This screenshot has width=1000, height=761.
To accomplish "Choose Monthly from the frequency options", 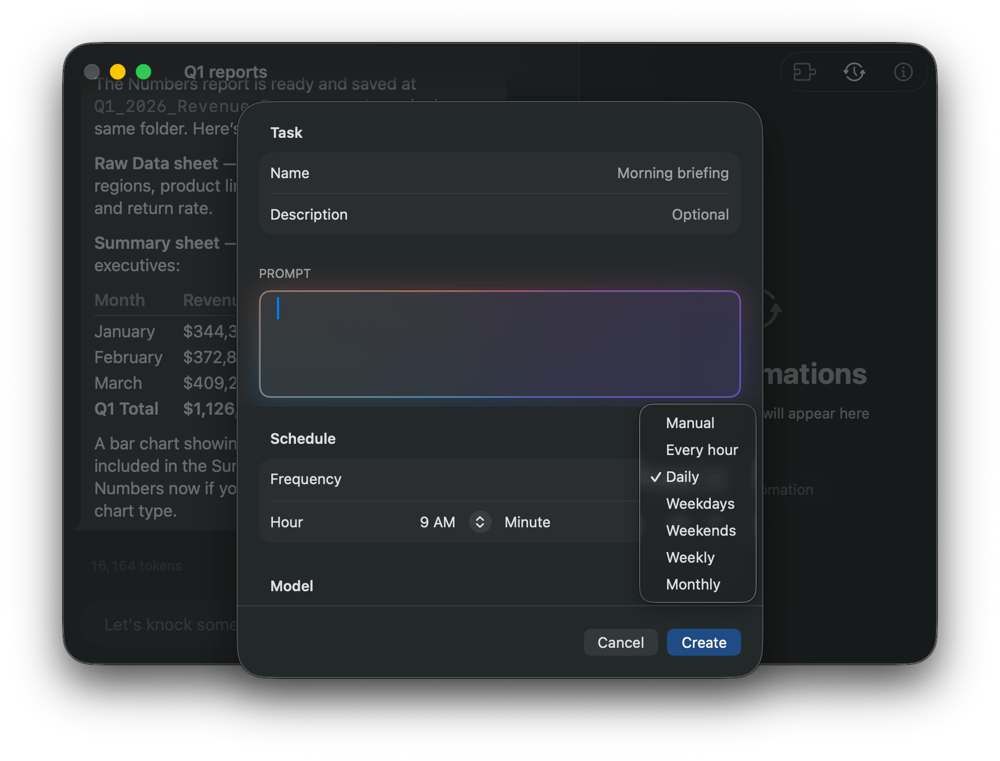I will click(x=693, y=584).
